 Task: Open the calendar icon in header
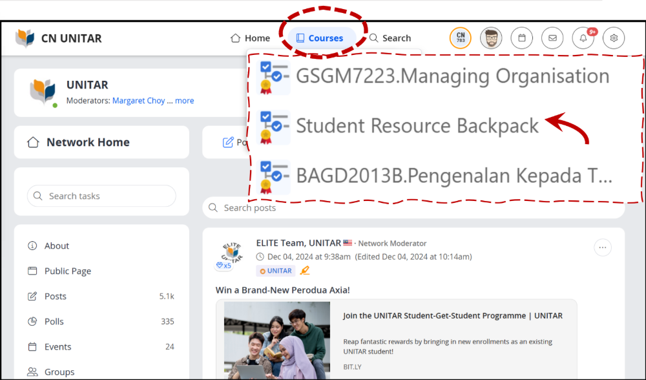[521, 38]
